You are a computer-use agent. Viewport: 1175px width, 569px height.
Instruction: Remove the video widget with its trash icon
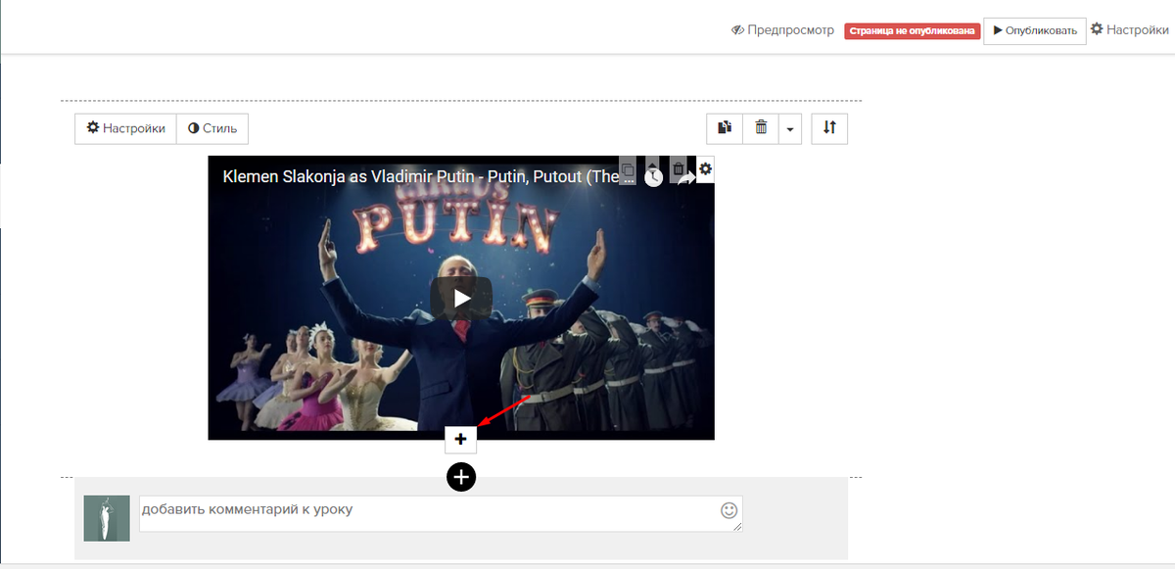tap(679, 169)
